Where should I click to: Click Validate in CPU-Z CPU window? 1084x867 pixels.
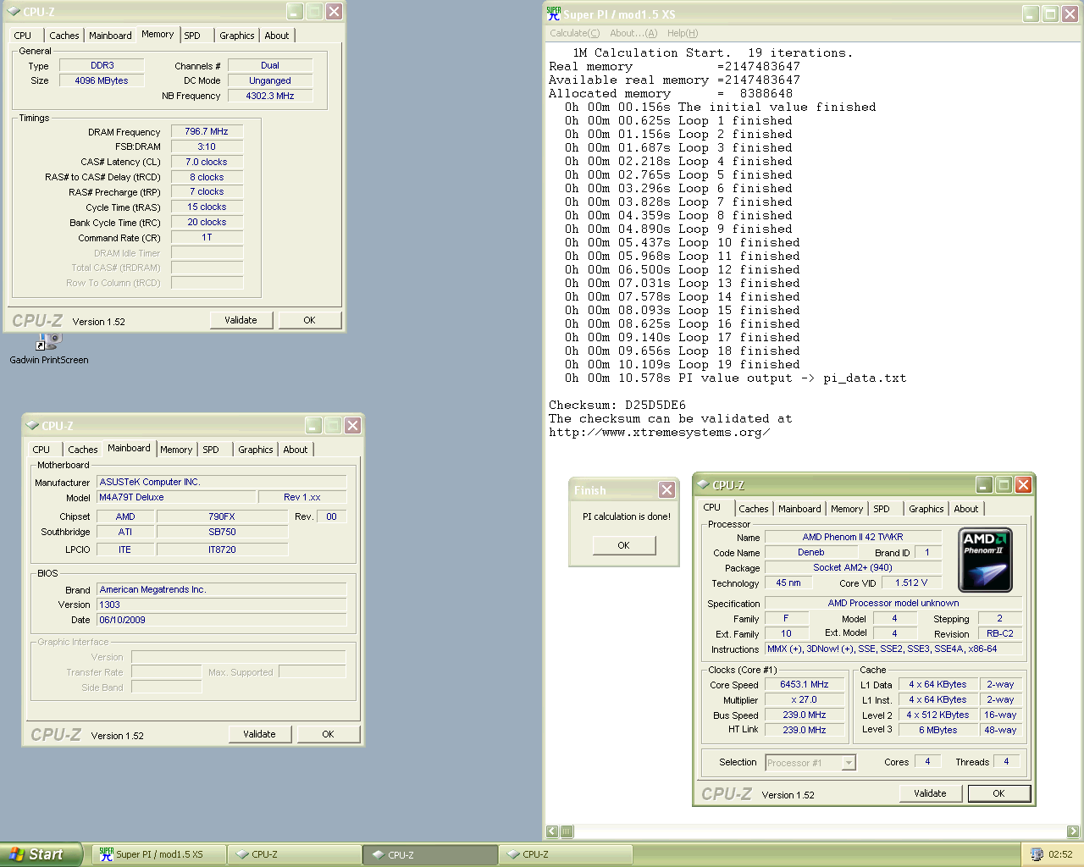[x=930, y=793]
